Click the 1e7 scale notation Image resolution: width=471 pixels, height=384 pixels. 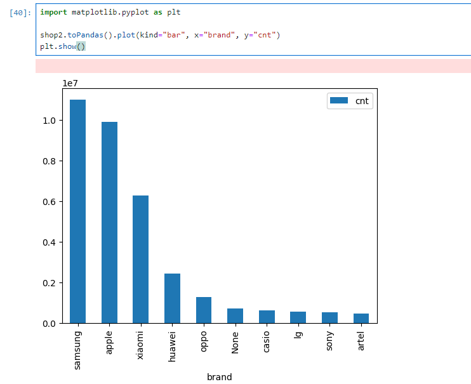point(70,83)
